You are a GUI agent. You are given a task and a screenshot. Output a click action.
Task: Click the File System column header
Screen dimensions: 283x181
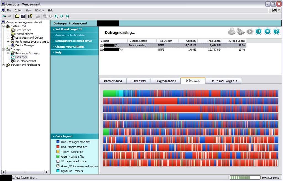coord(167,41)
